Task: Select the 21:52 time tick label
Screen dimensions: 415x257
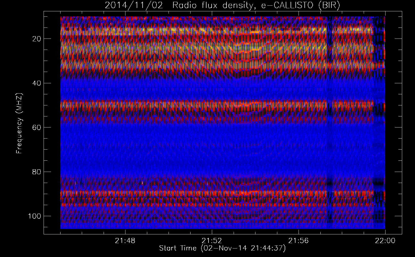Action: coord(212,241)
